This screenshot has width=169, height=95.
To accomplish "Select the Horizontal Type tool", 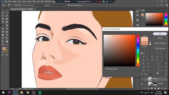I will click(x=3, y=38).
